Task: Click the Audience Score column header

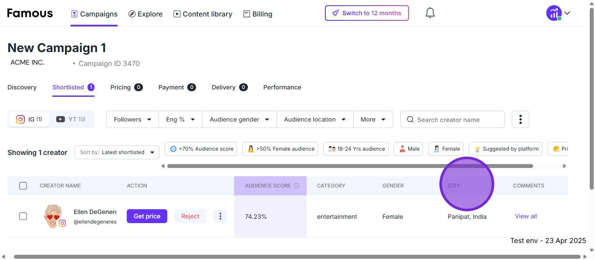Action: click(x=270, y=186)
